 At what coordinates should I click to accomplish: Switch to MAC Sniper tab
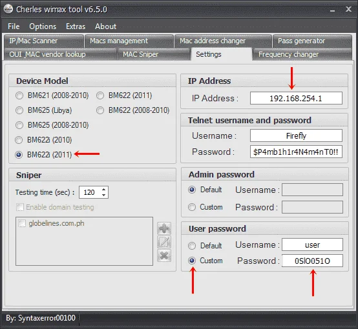pyautogui.click(x=154, y=54)
